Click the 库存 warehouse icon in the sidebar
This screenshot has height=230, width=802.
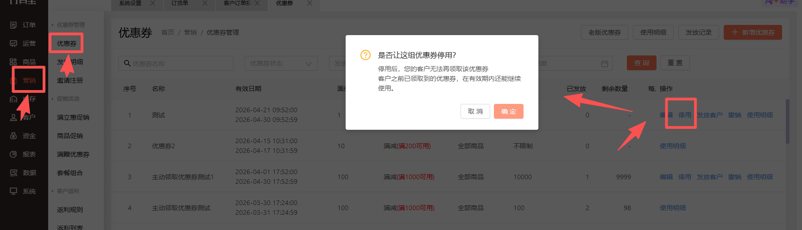pyautogui.click(x=13, y=99)
